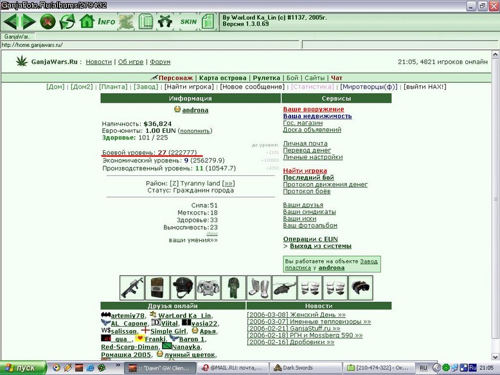This screenshot has width=500, height=375.
Task: Open the Бой menu item
Action: (292, 78)
